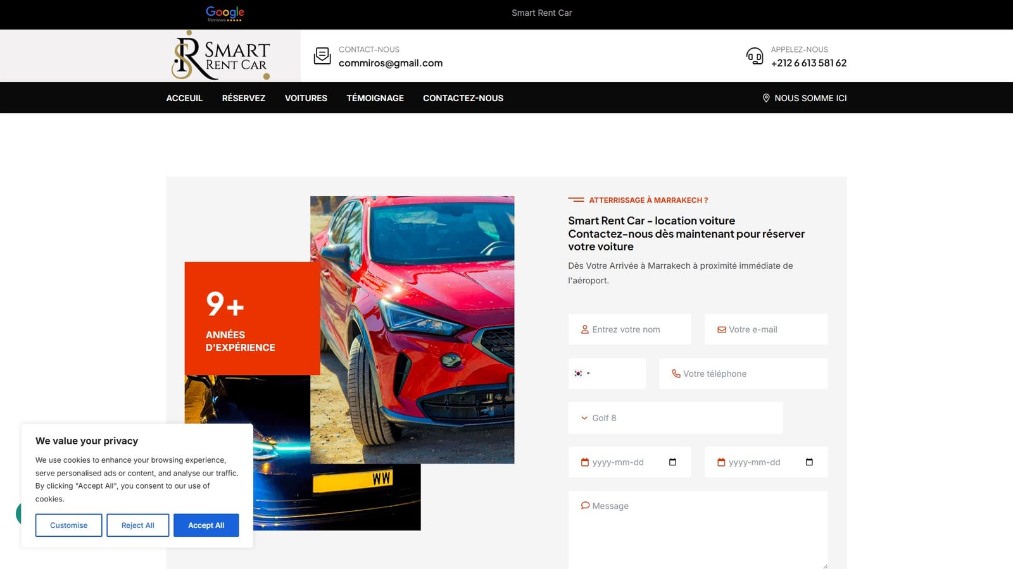
Task: Call the +212 6 613 581 62 number
Action: 809,63
